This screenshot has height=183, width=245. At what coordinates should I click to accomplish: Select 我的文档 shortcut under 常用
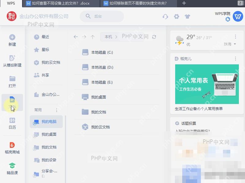46,147
